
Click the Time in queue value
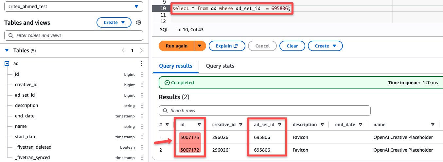[x=430, y=83]
